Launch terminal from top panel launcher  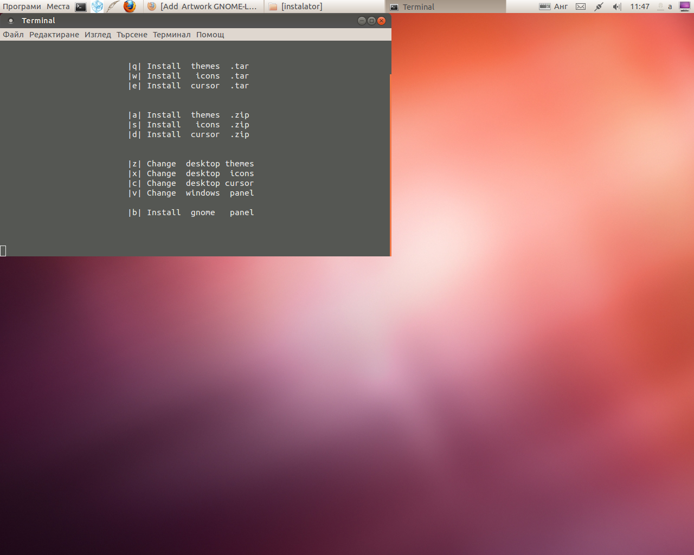coord(81,7)
